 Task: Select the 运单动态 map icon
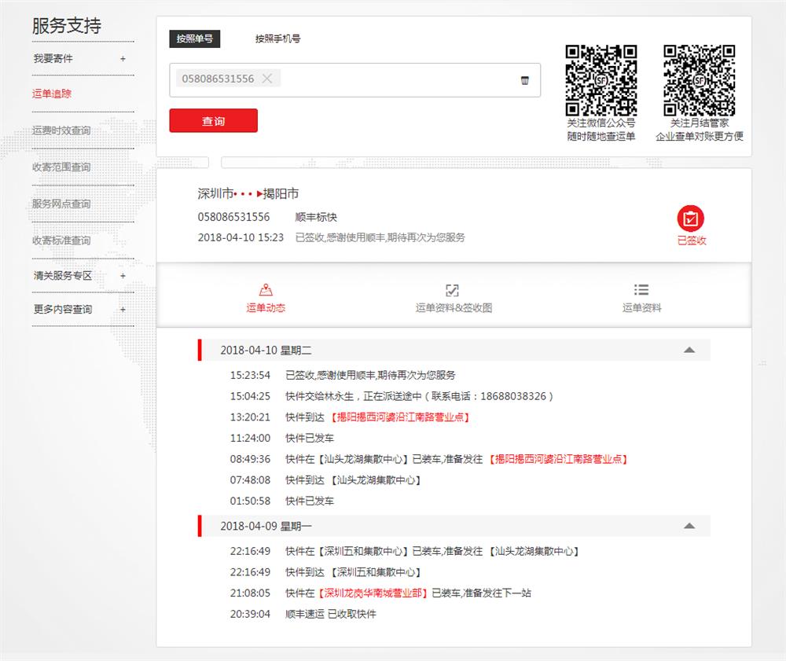(266, 290)
